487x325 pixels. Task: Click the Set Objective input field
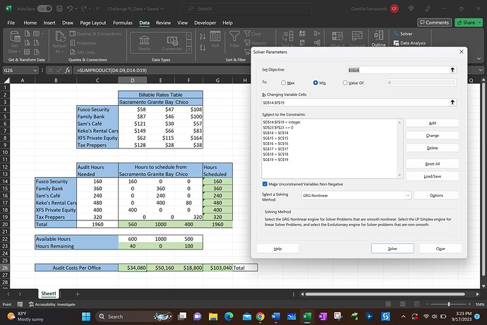(x=397, y=70)
